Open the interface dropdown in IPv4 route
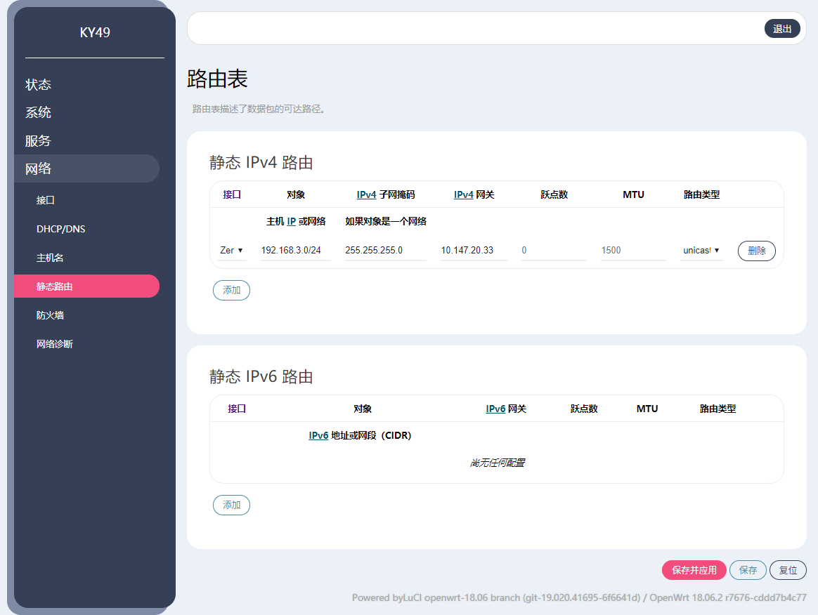This screenshot has width=818, height=615. pyautogui.click(x=231, y=251)
